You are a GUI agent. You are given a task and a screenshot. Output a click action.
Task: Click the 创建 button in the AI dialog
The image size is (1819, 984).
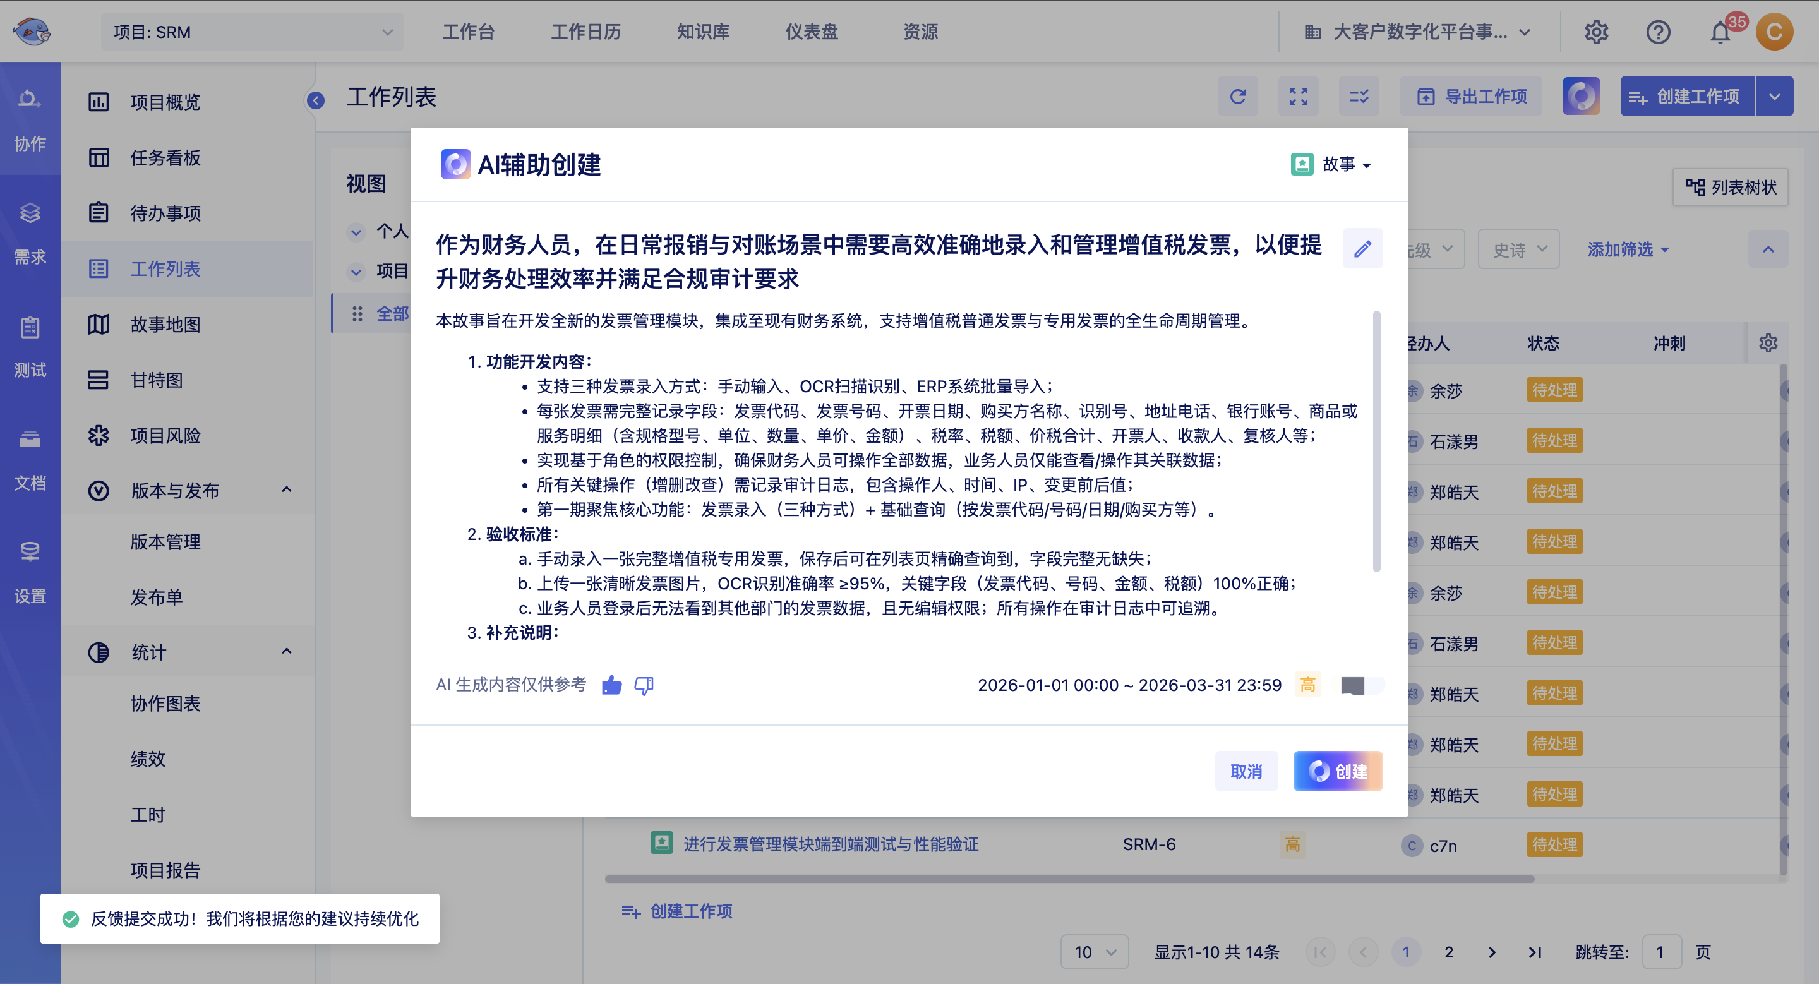1338,772
